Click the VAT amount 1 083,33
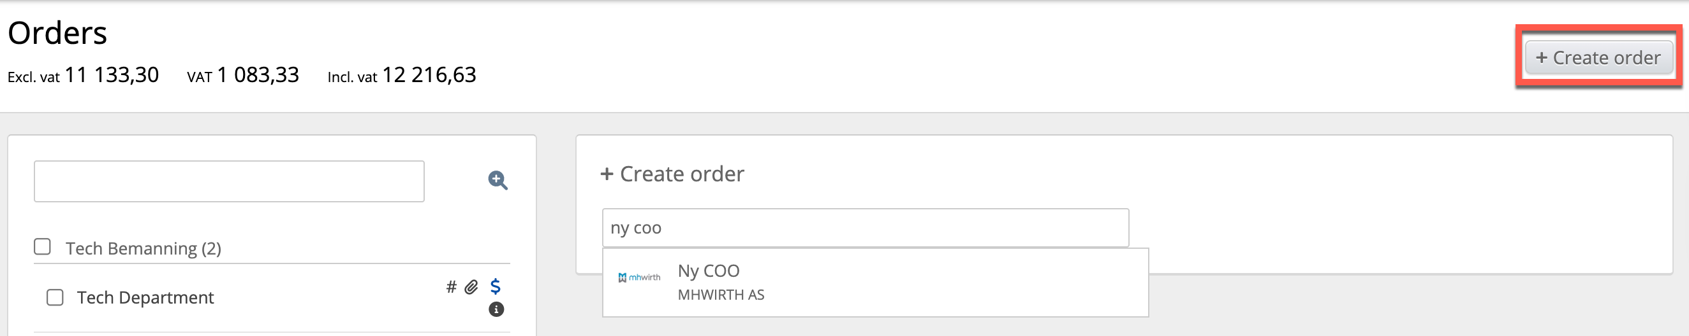 click(x=258, y=75)
